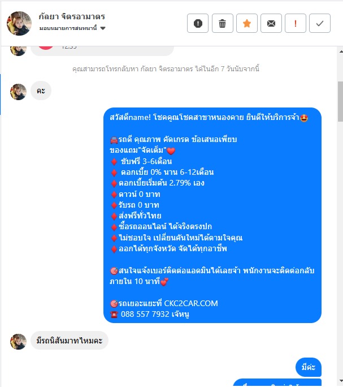Viewport: 343px width, 387px height.
Task: Mark as unread with the envelope icon
Action: pos(271,23)
